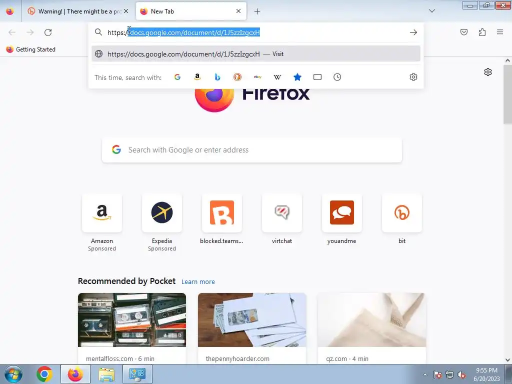Search this time with Google icon
512x384 pixels.
click(177, 77)
